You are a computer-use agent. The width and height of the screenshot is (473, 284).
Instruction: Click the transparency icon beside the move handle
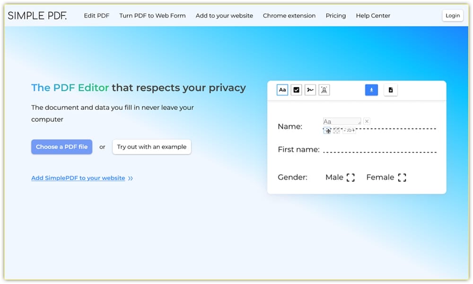336,131
